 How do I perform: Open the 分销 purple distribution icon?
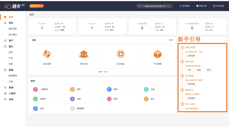point(72,99)
